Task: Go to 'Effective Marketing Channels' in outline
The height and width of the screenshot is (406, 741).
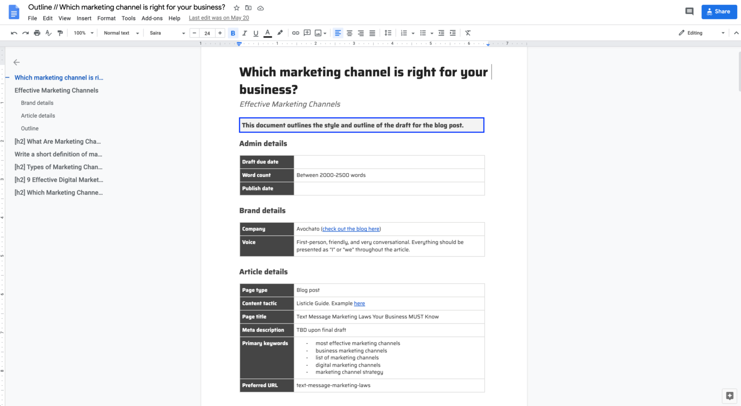Action: tap(56, 90)
